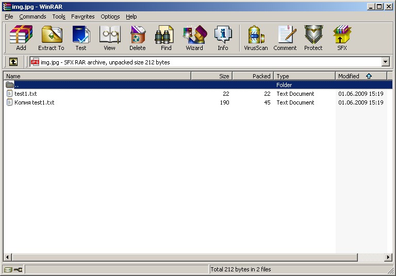Click Text Document type of test1.txt

[295, 94]
